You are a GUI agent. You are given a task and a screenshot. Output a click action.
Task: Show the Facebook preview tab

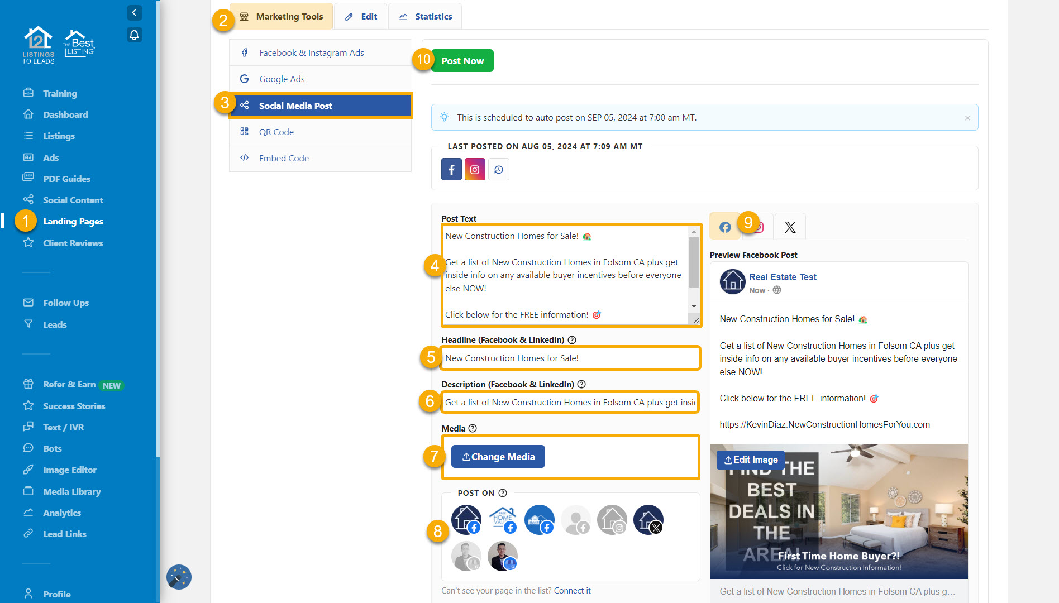pos(724,227)
